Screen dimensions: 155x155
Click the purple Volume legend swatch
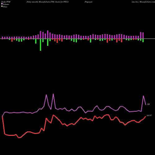(x=2, y=4)
